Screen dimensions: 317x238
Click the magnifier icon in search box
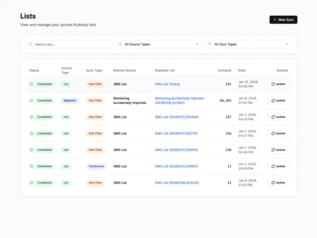click(x=30, y=44)
